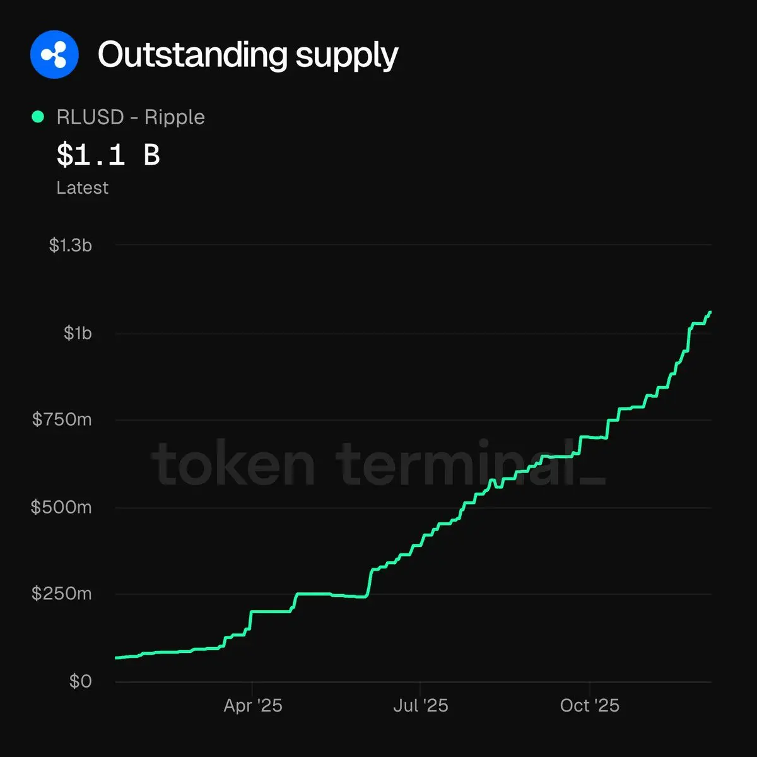Click the "$1.1 B" latest value
This screenshot has height=757, width=757.
(109, 155)
